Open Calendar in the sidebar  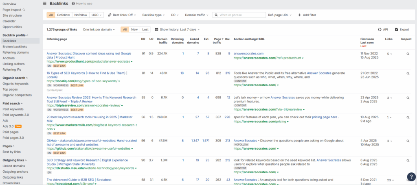click(x=9, y=21)
